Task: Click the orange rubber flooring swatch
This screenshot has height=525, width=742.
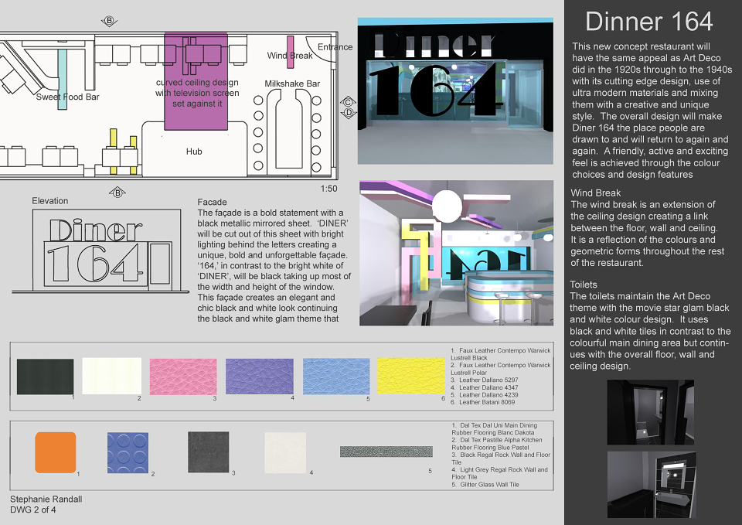Action: [56, 452]
